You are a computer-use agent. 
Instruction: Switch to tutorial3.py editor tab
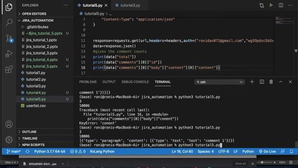pos(130,5)
